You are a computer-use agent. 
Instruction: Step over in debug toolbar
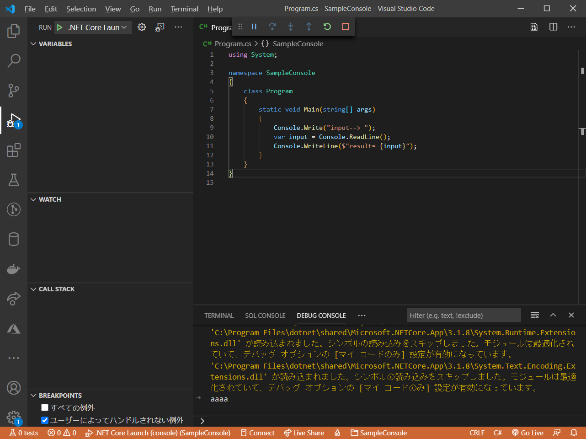point(272,27)
